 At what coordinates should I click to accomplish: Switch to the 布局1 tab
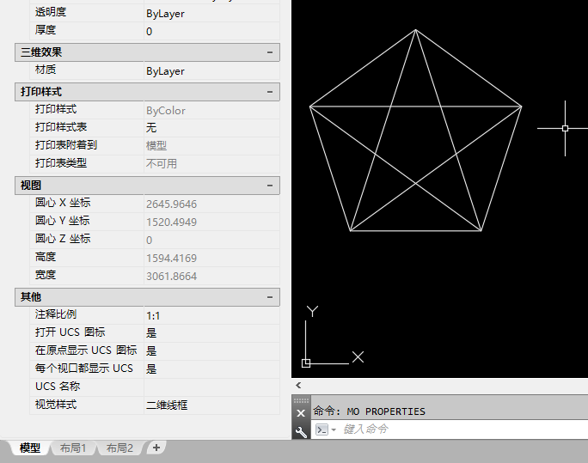click(73, 448)
